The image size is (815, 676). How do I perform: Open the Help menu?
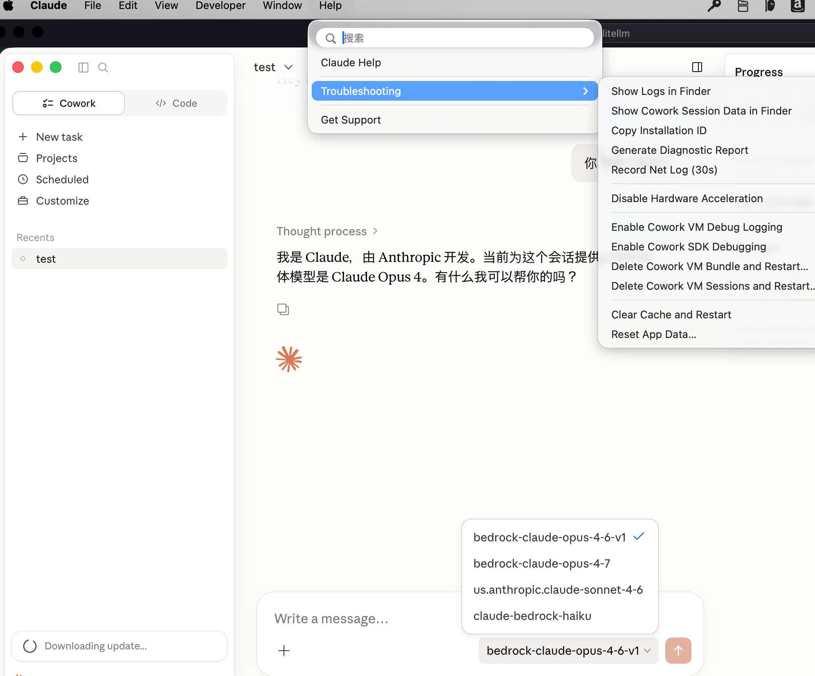(x=330, y=6)
